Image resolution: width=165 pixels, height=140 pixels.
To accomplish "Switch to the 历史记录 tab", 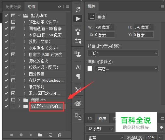I will pyautogui.click(x=13, y=7).
